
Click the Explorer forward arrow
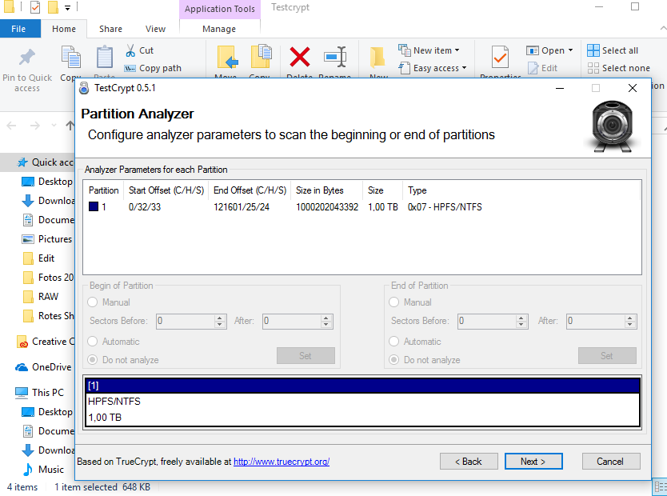(x=35, y=126)
